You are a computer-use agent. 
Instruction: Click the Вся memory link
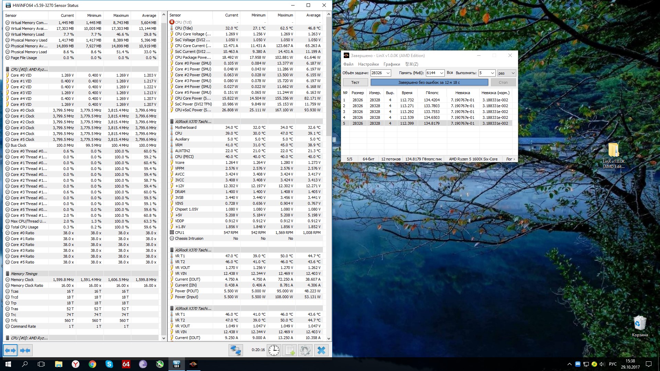click(x=450, y=73)
